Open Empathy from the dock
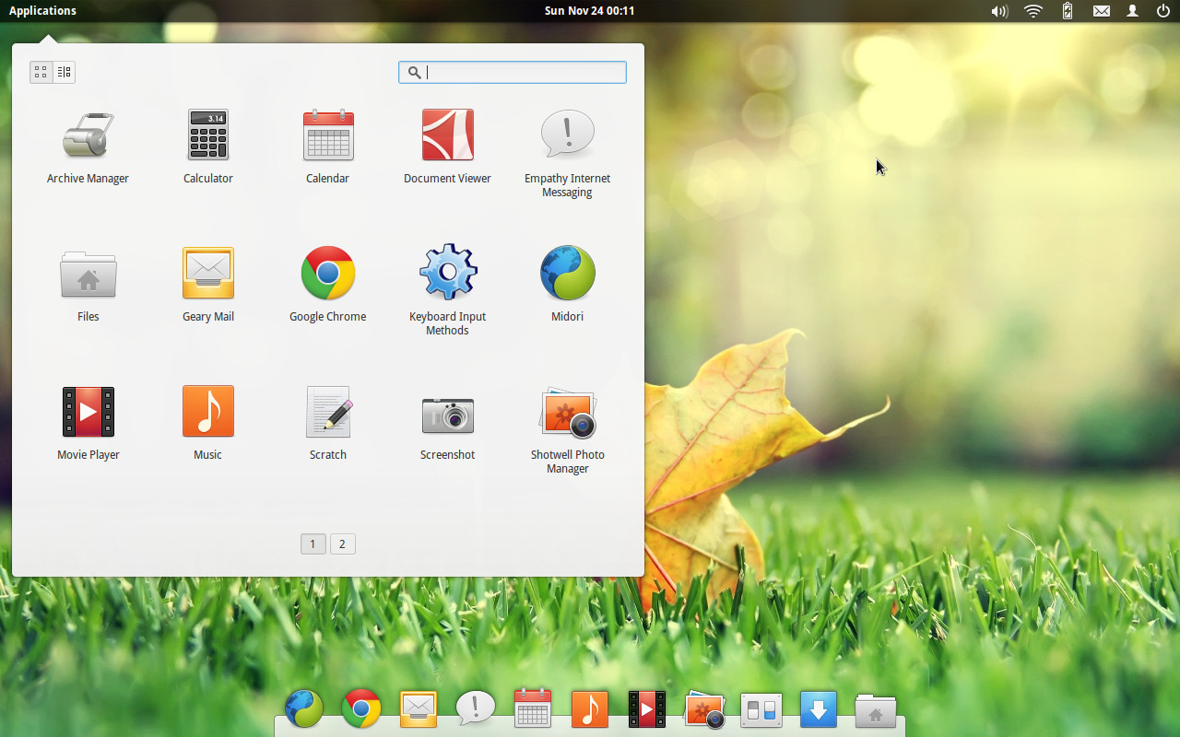The height and width of the screenshot is (737, 1180). pyautogui.click(x=476, y=708)
